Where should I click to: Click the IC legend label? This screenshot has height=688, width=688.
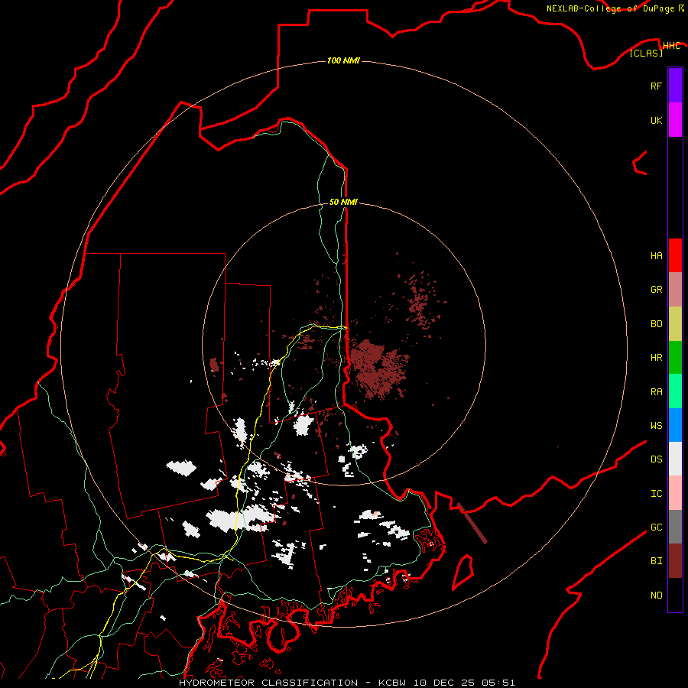tap(656, 494)
